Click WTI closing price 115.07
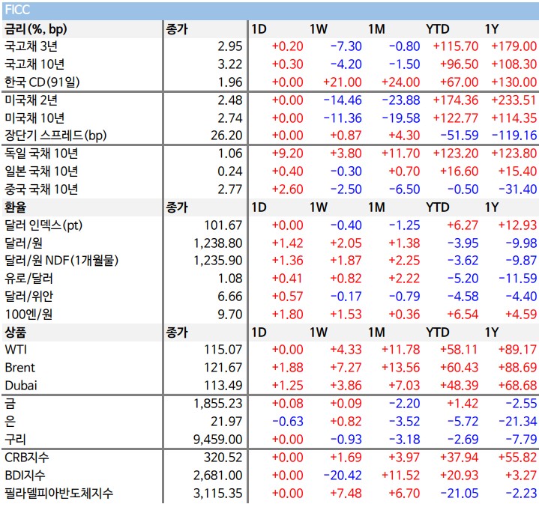Screen dimensions: 539x510 point(223,350)
